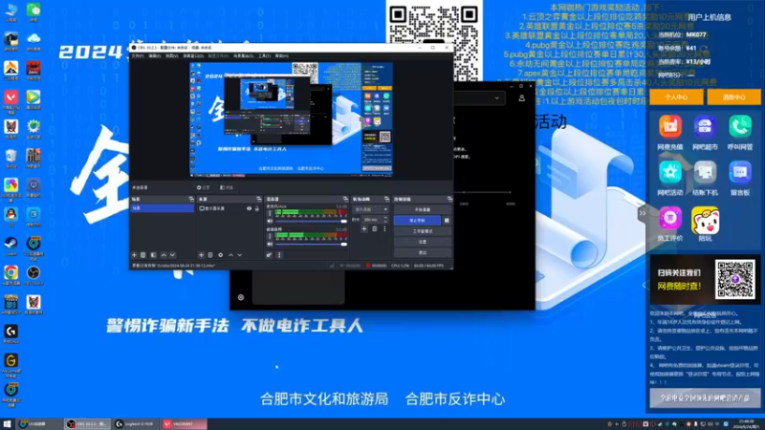Screen dimensions: 765x430
Task: Adjust the desktop audio volume slider
Action: (310, 245)
